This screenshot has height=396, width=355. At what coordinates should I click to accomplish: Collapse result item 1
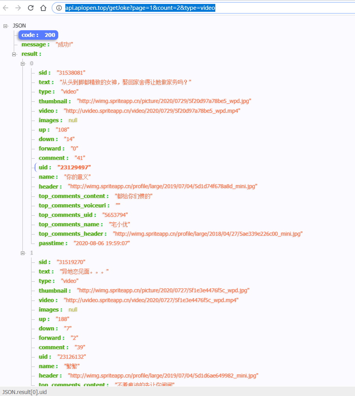pos(22,253)
